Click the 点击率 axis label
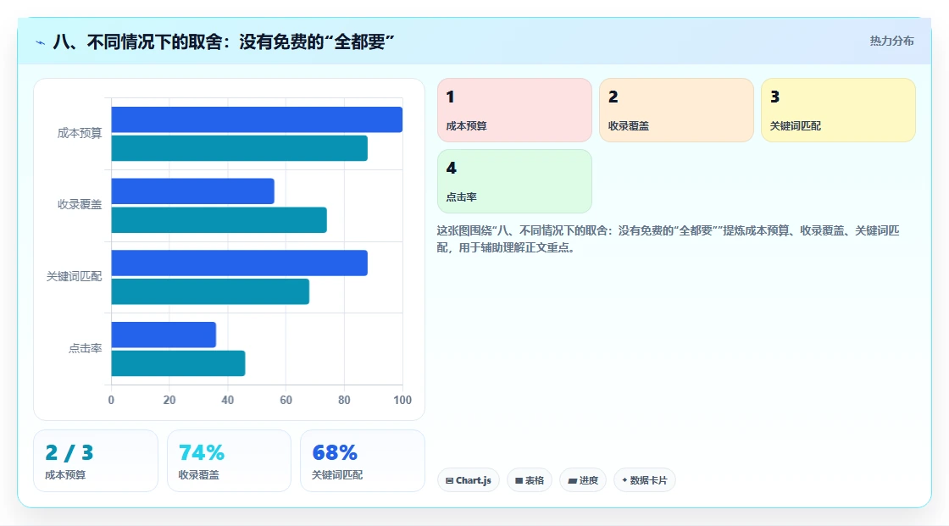 click(85, 349)
